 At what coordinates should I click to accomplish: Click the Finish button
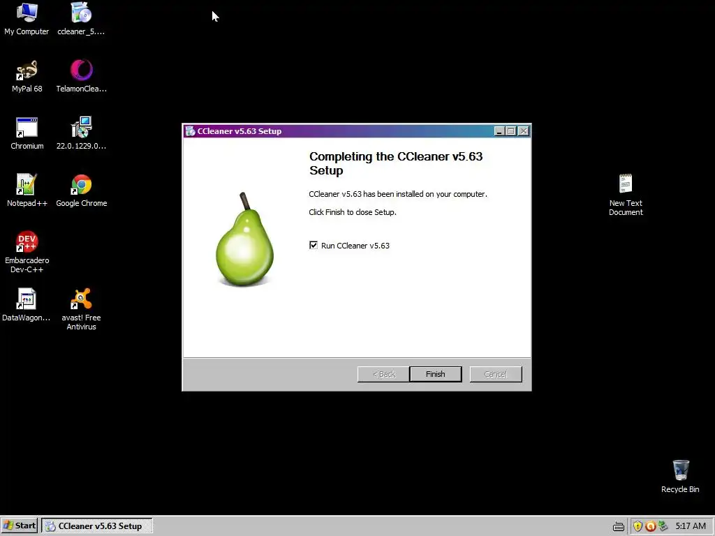click(436, 374)
